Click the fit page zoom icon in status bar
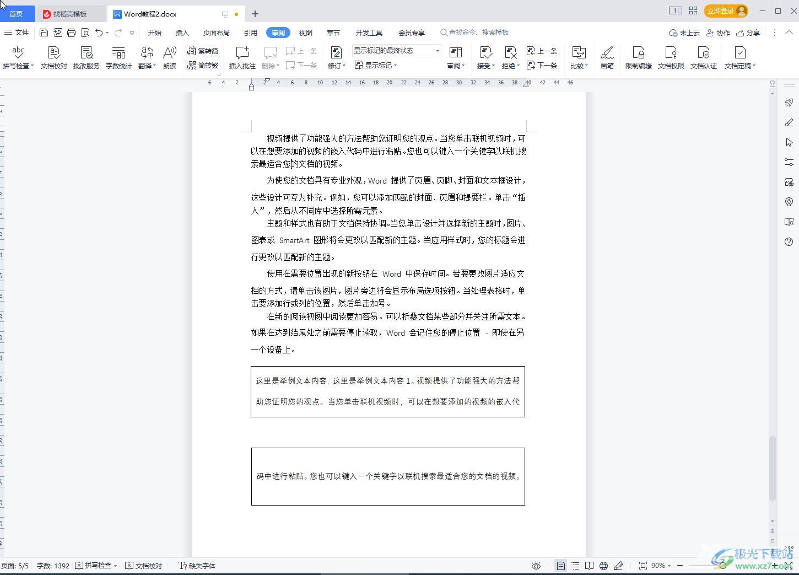 643,566
